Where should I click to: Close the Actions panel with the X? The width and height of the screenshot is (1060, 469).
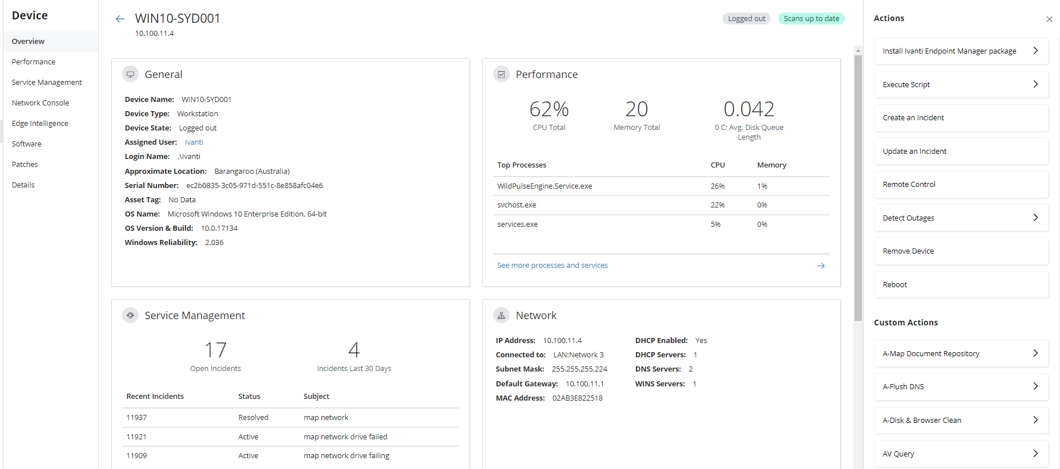[1049, 19]
